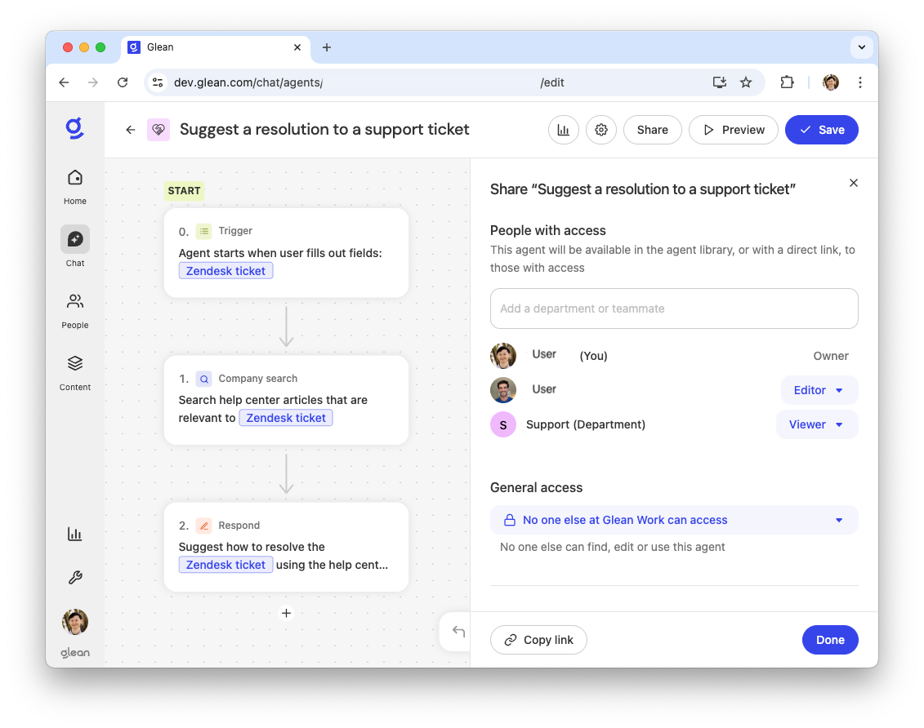Open agent settings gear icon

[x=601, y=130]
